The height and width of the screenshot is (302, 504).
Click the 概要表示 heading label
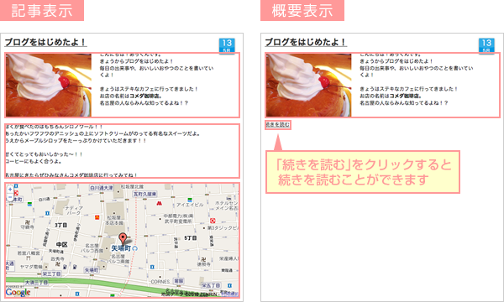pos(302,10)
